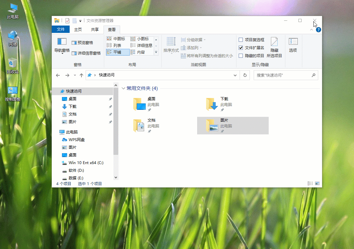Collapse the Frequent folders (常用文件夹) group
Image resolution: width=354 pixels, height=249 pixels.
[x=124, y=88]
